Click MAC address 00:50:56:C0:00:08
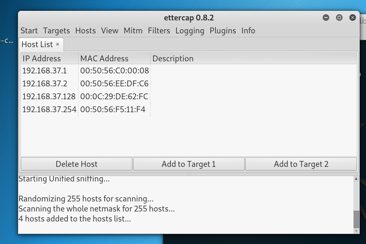Image resolution: width=366 pixels, height=244 pixels. click(x=114, y=70)
